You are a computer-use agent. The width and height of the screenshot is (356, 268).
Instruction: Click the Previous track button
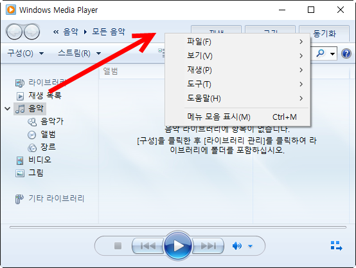pos(148,245)
